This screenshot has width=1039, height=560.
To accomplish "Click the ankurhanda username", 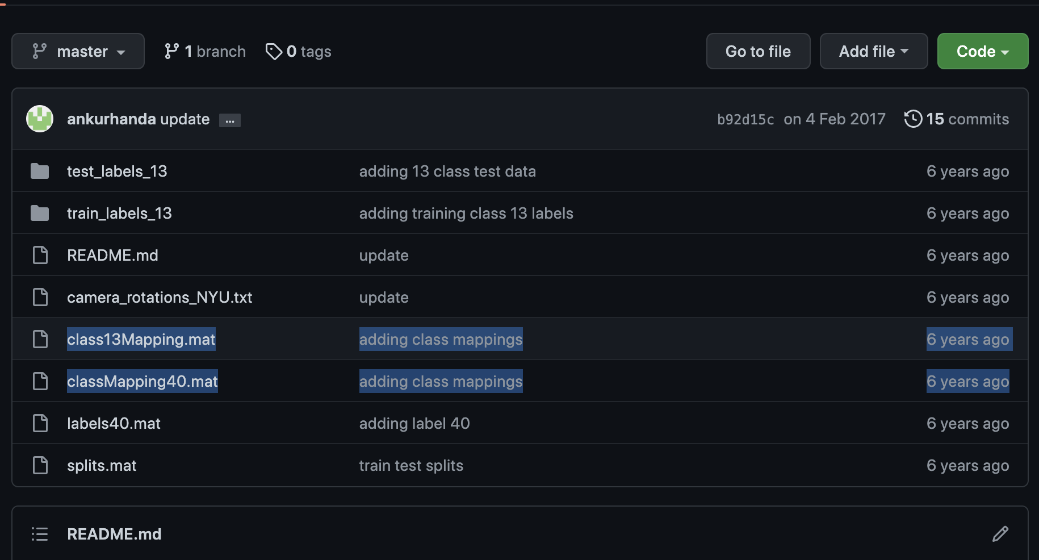I will coord(111,119).
